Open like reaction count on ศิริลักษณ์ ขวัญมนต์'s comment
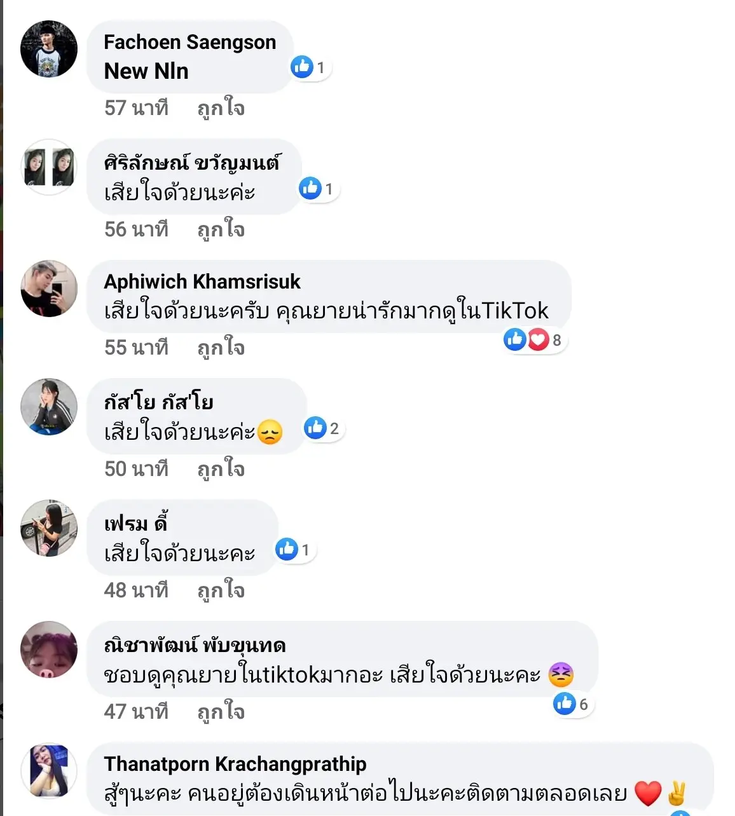 (x=319, y=189)
